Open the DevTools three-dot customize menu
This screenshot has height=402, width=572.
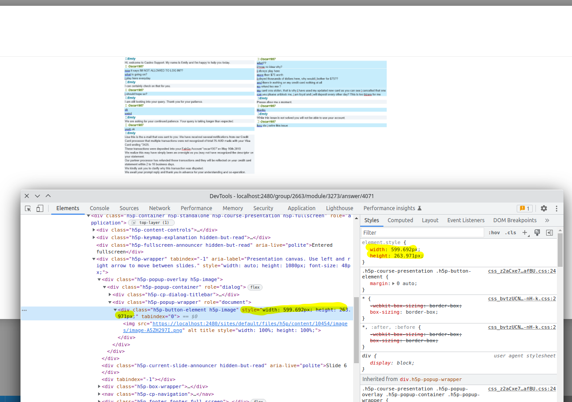tap(556, 208)
